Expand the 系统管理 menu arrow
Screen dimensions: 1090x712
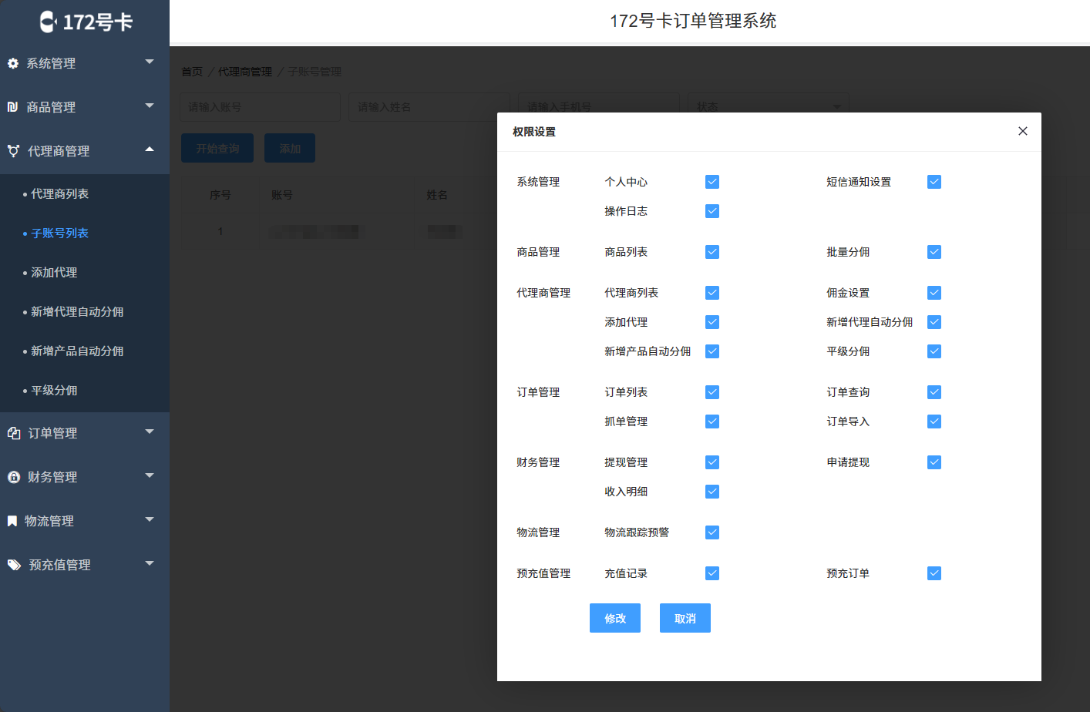coord(150,62)
